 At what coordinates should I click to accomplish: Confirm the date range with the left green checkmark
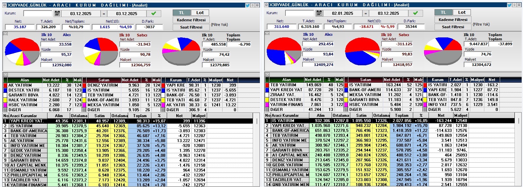point(154,13)
